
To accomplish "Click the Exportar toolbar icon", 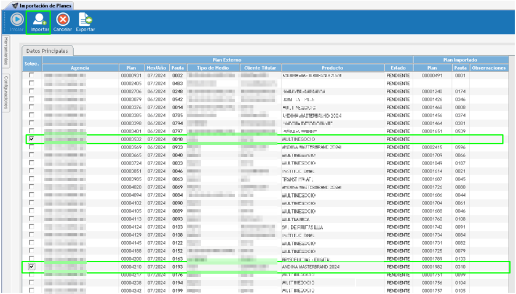I will pyautogui.click(x=85, y=20).
